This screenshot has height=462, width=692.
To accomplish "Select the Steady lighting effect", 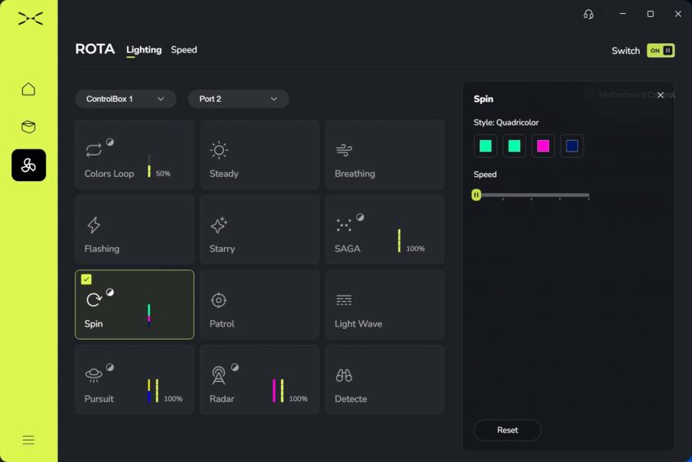I will pyautogui.click(x=259, y=154).
